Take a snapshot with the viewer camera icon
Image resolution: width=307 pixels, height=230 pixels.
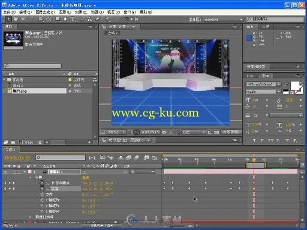point(164,132)
